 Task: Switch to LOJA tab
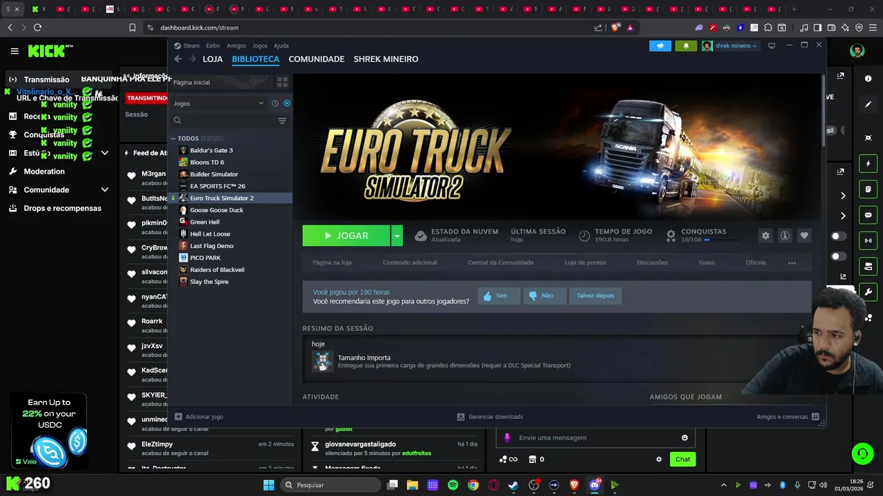[212, 59]
